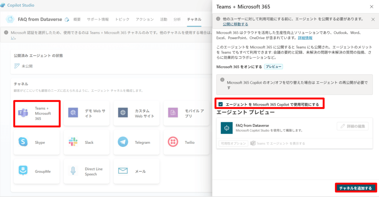Follow the 公開に移動する link
This screenshot has width=379, height=197.
click(235, 24)
